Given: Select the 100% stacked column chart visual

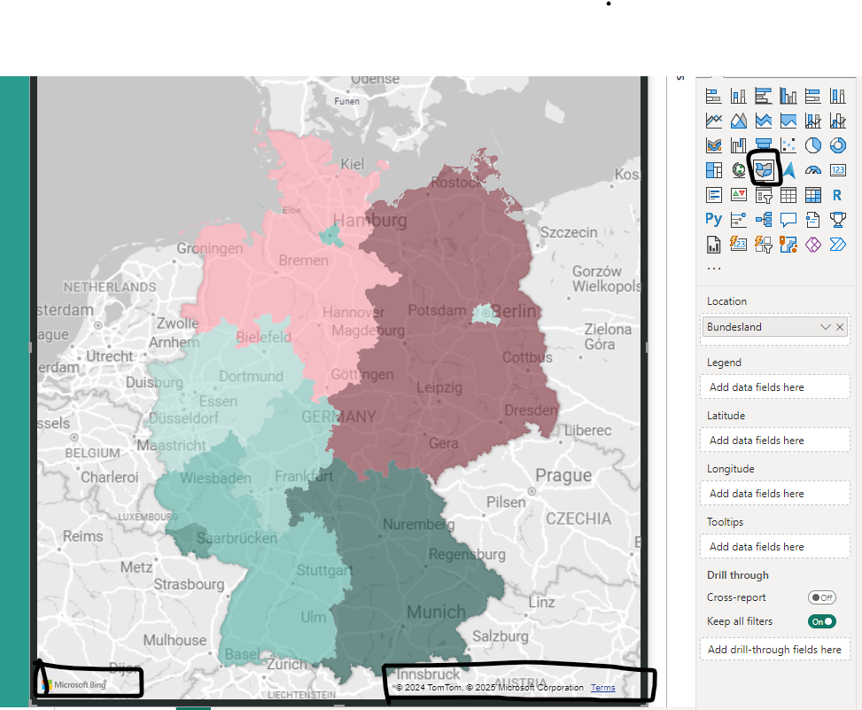Looking at the screenshot, I should coord(838,97).
